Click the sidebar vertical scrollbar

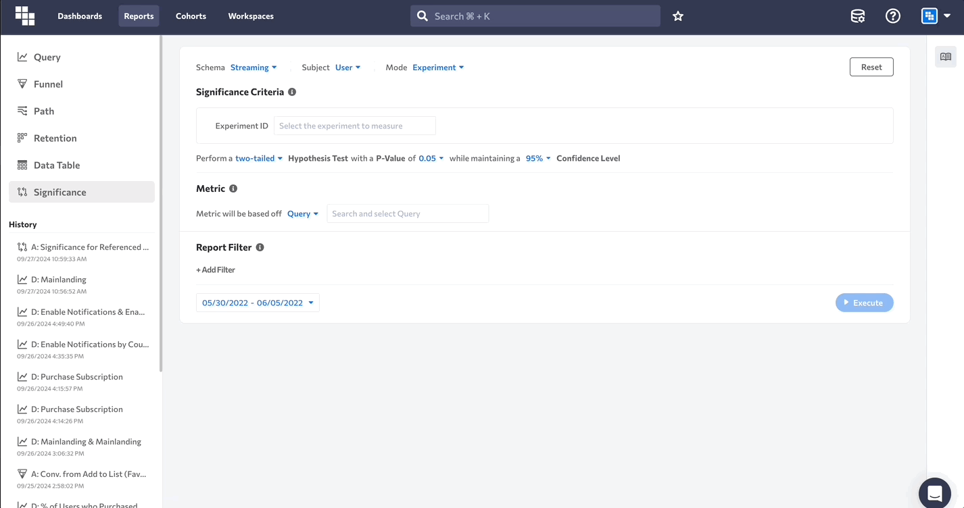(161, 204)
